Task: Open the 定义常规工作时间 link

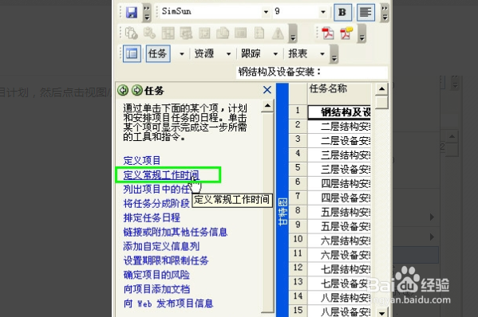Action: click(161, 175)
